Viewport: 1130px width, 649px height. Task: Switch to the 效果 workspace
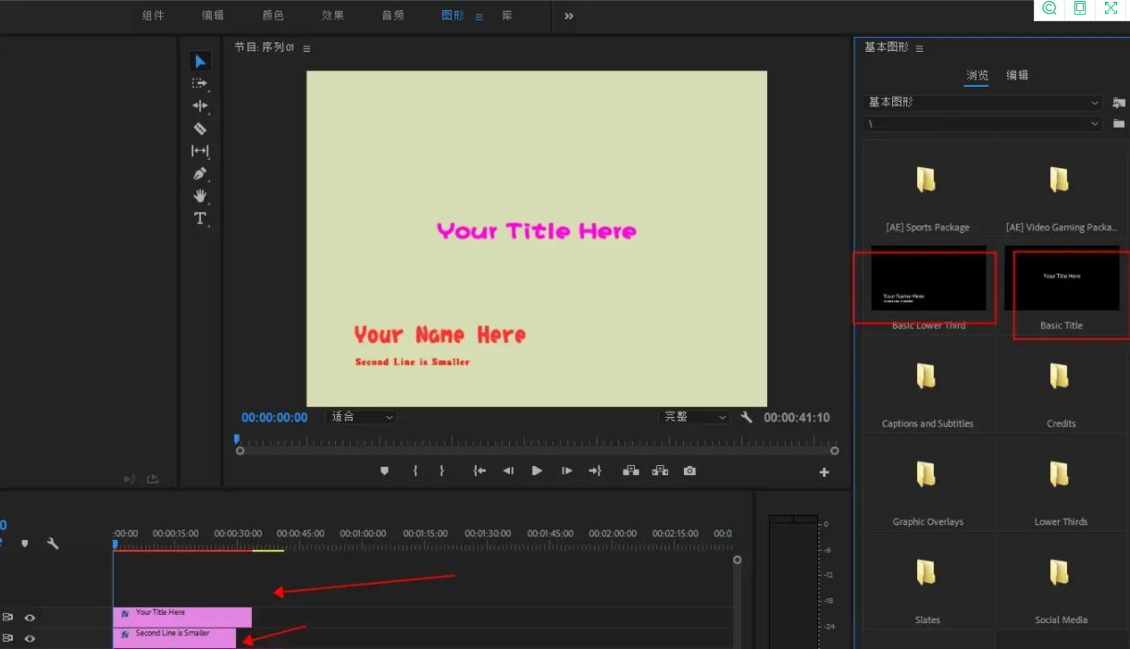tap(333, 16)
